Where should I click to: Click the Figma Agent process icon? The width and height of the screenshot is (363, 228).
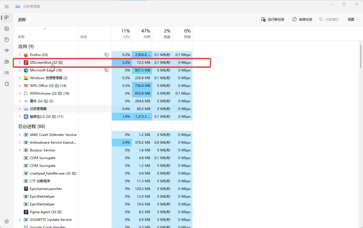coord(26,212)
